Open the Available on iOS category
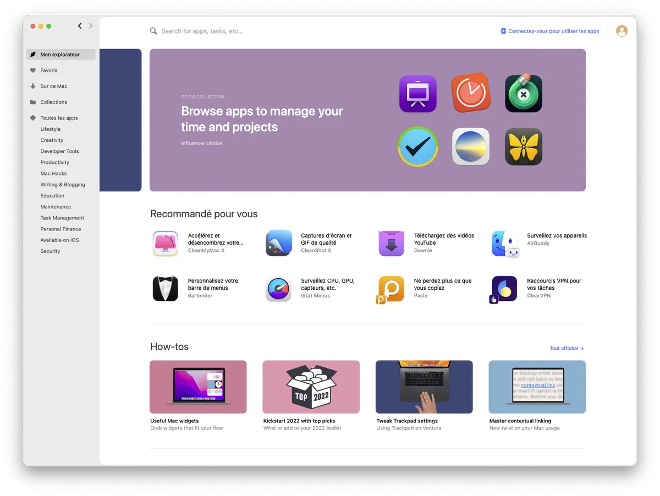Viewport: 660px width, 496px height. pos(59,240)
